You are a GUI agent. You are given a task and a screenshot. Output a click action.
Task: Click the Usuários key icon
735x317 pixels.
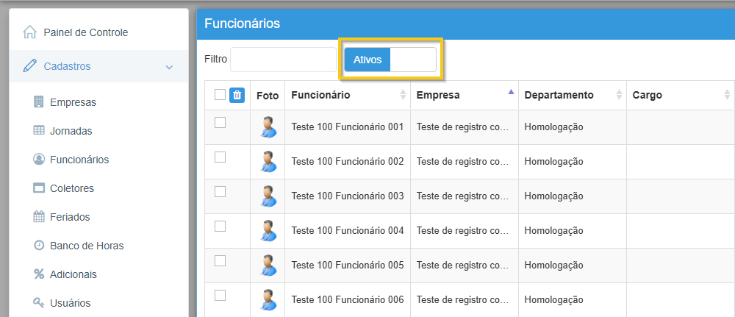coord(39,303)
